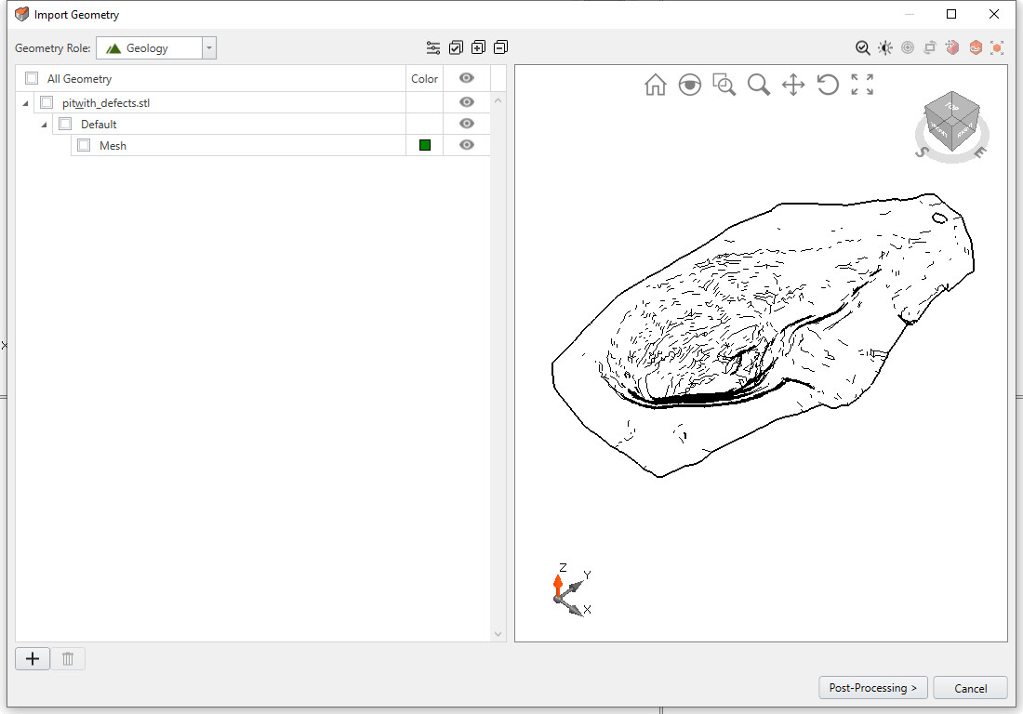This screenshot has height=714, width=1023.
Task: Click the XYZ axis triad
Action: [569, 590]
